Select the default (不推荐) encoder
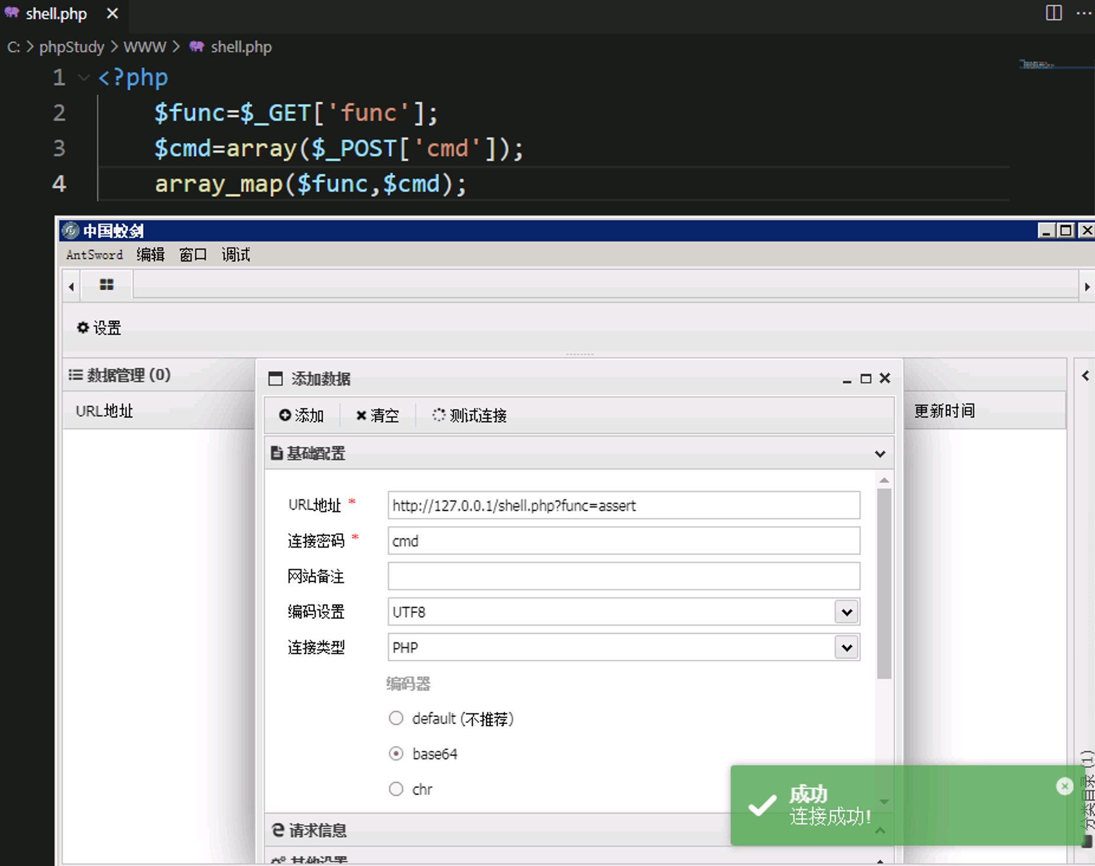This screenshot has width=1095, height=866. [x=396, y=719]
